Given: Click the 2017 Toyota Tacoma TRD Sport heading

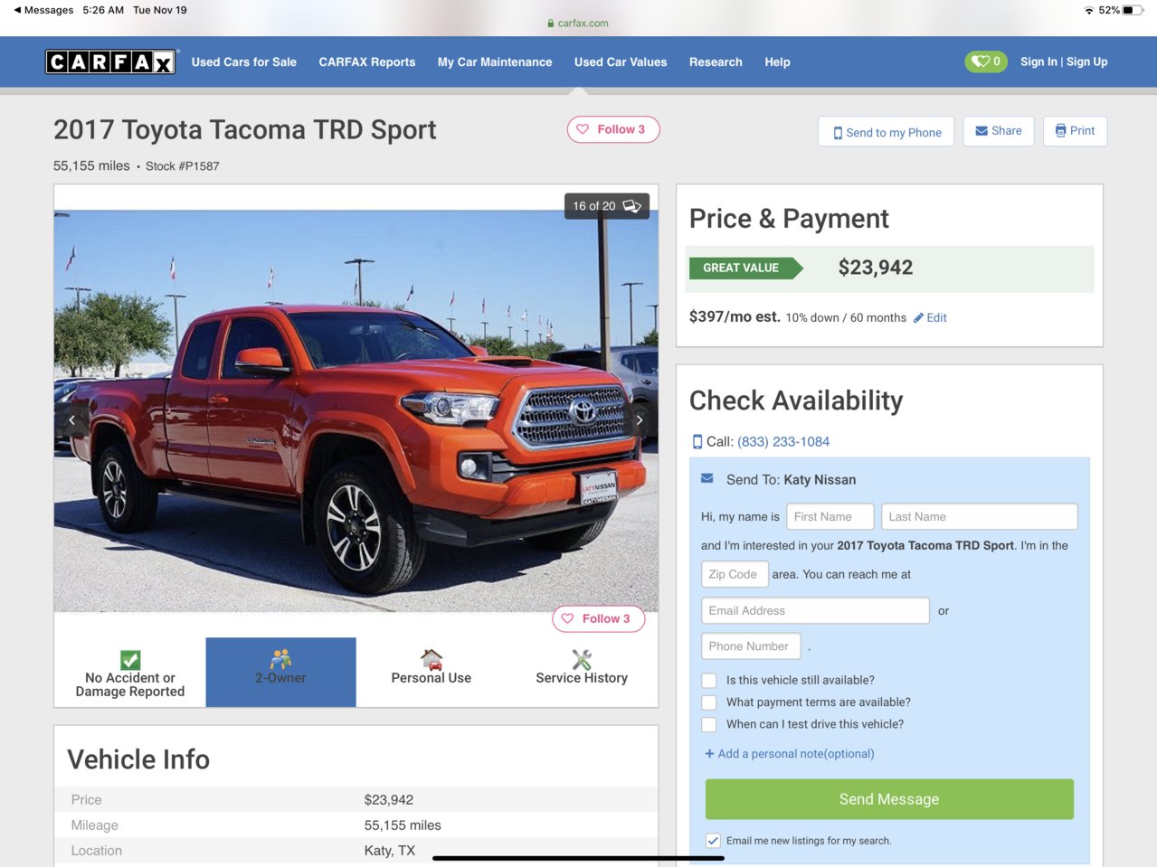Looking at the screenshot, I should click(245, 130).
